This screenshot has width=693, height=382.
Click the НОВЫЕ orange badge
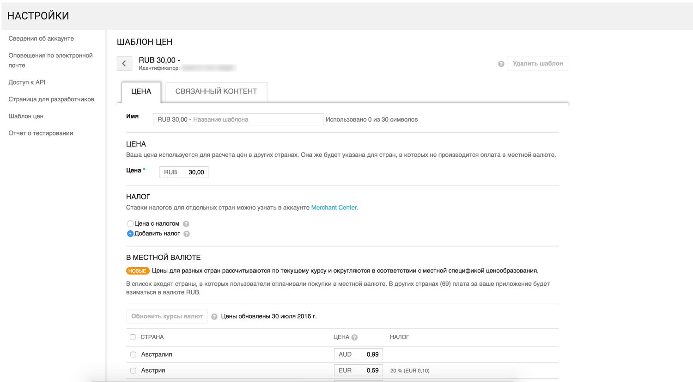tap(137, 271)
